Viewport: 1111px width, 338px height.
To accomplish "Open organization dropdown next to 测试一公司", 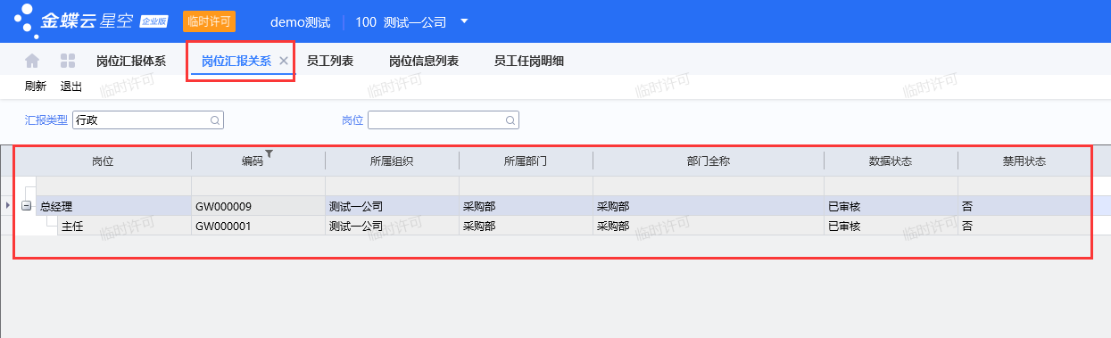I will (464, 21).
